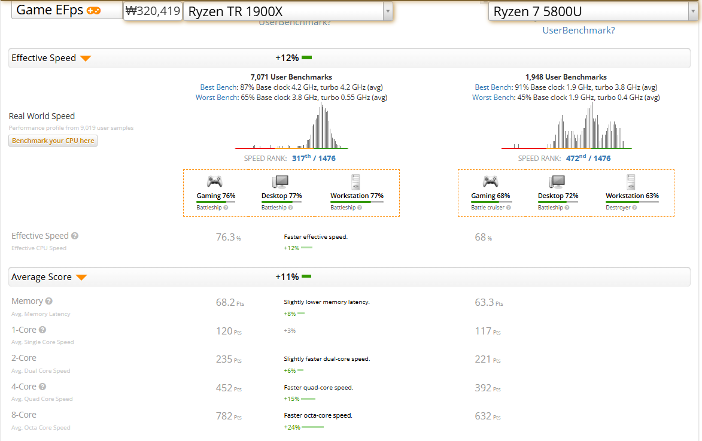702x441 pixels.
Task: Click inside the Ryzen TR 1900X name field
Action: 284,11
